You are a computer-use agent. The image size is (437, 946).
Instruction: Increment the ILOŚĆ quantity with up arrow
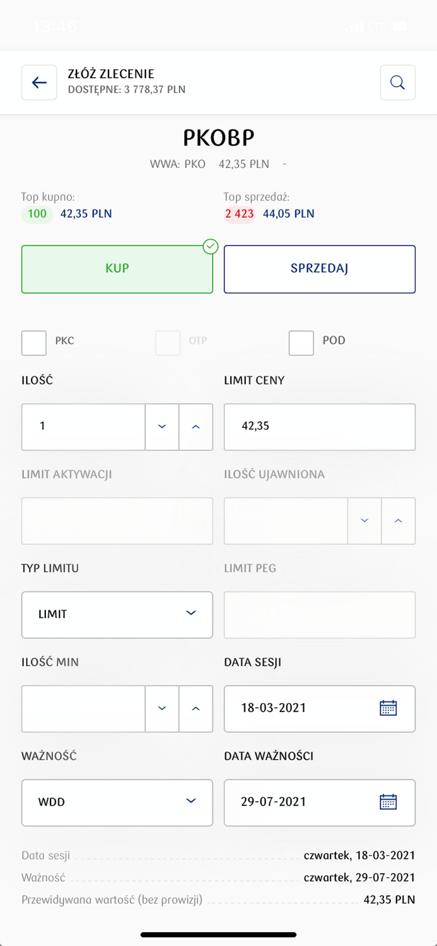[196, 427]
